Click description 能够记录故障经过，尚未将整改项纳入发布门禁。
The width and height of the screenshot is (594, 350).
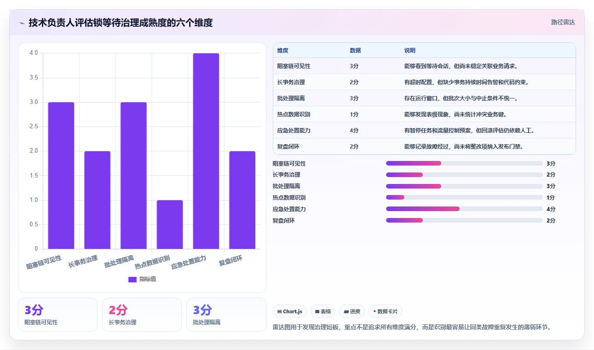click(x=464, y=147)
